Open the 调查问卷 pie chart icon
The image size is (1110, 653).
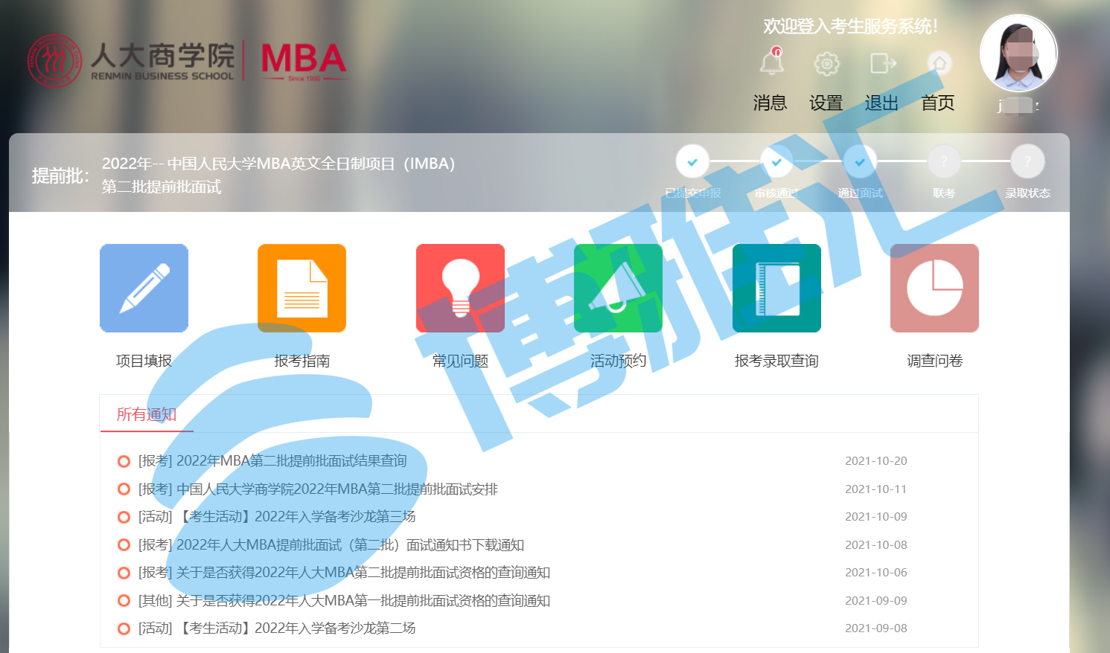pyautogui.click(x=934, y=288)
